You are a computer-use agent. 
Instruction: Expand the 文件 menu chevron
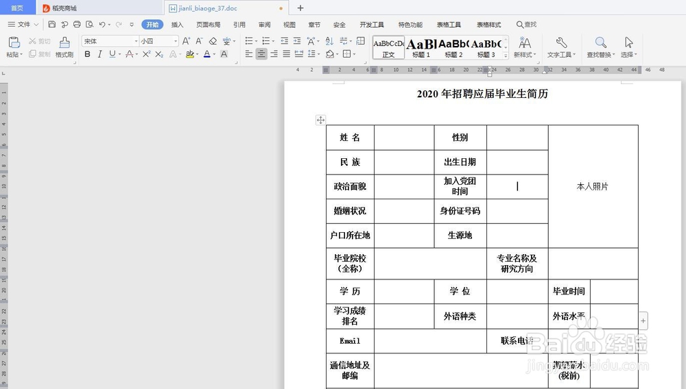point(36,25)
